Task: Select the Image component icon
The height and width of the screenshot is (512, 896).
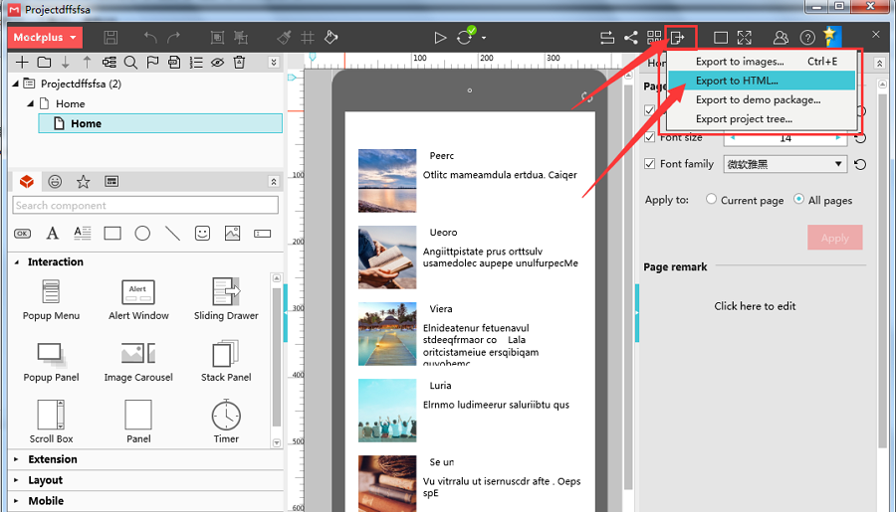Action: tap(233, 233)
